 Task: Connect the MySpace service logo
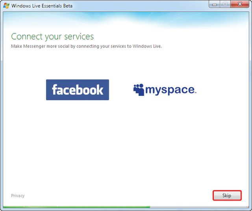pyautogui.click(x=165, y=90)
